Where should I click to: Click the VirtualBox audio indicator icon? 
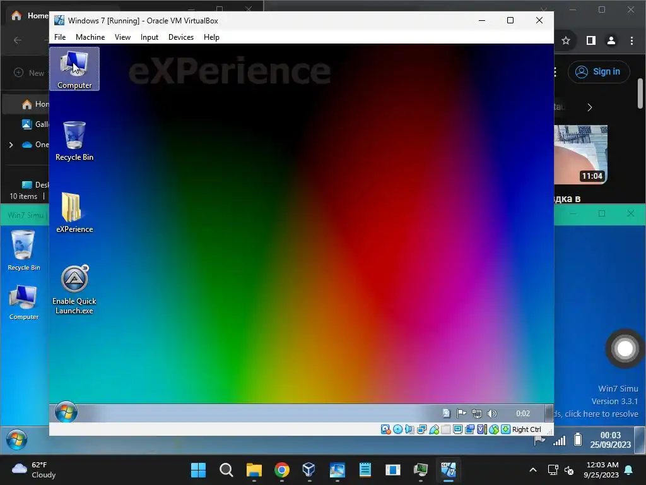[409, 429]
